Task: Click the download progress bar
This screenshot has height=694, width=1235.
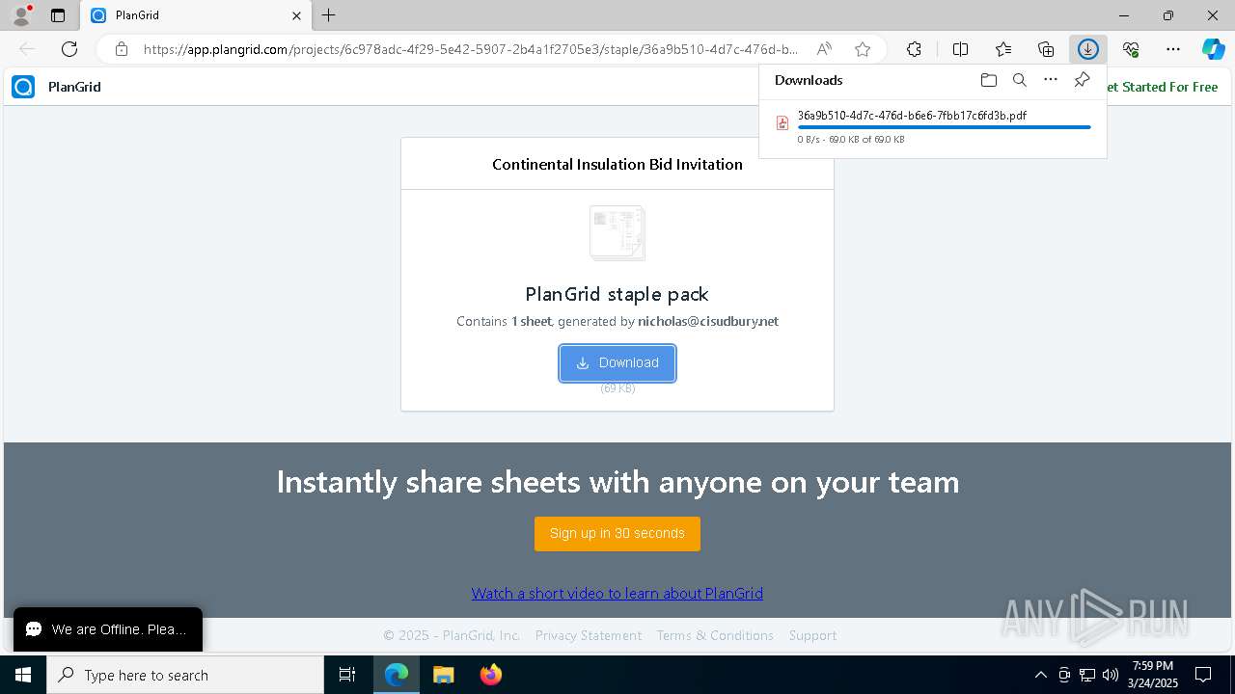Action: 945,127
